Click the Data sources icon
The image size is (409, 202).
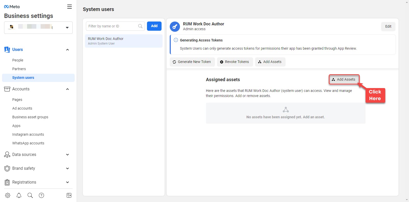7,154
